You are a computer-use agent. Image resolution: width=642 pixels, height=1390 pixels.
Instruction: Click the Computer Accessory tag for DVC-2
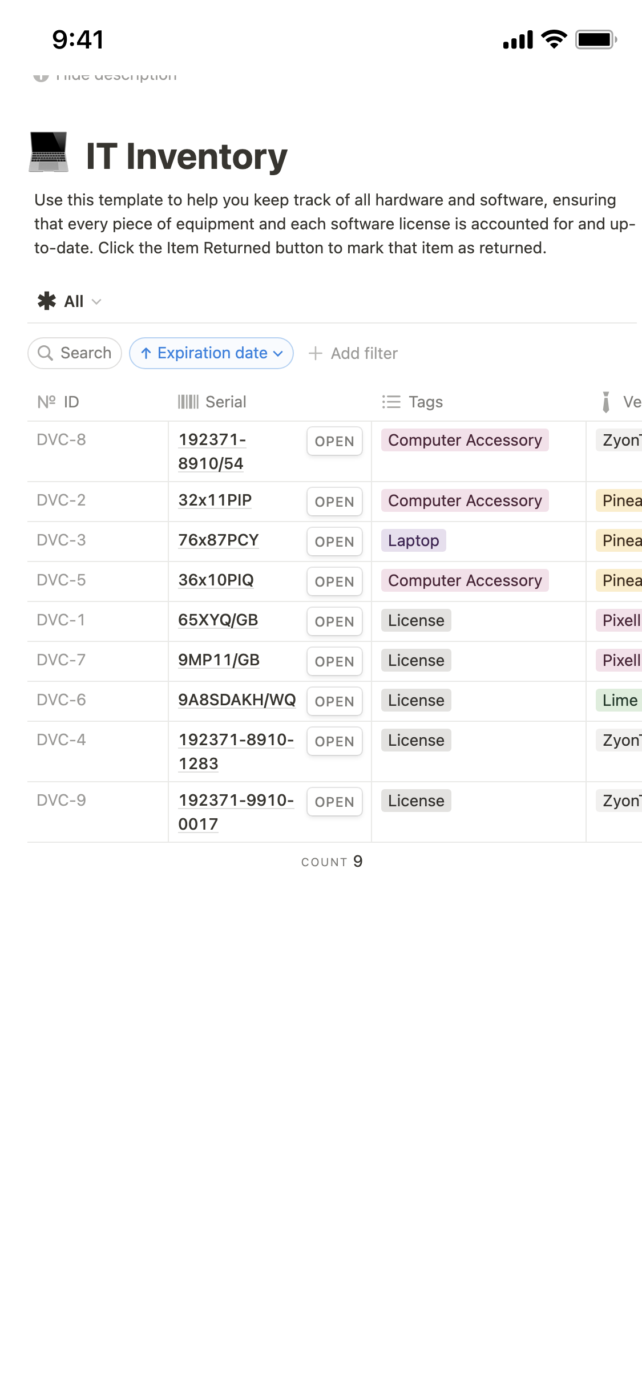coord(465,500)
